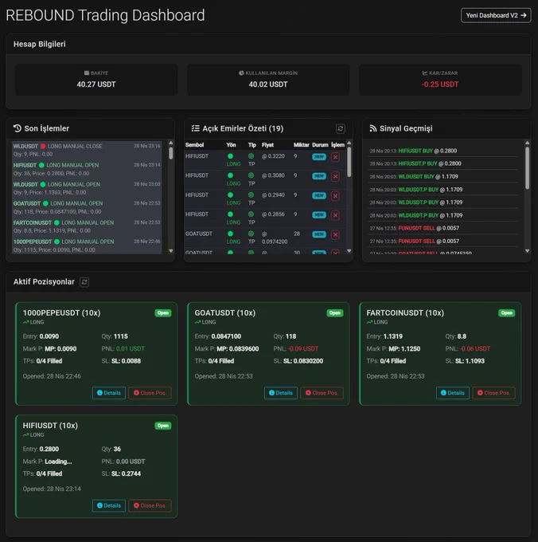Click the green TP dot on the HIFIUSDT 0.3220 order
The image size is (538, 542).
(251, 156)
